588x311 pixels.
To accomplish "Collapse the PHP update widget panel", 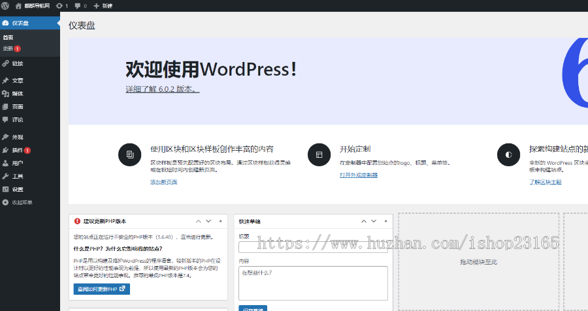I will click(221, 221).
